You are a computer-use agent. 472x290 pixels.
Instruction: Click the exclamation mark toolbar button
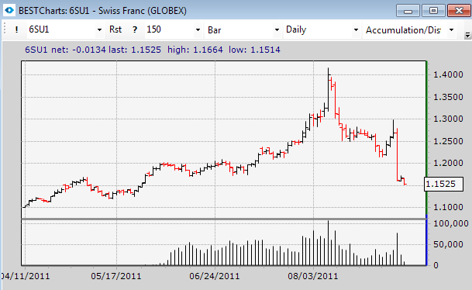point(16,29)
